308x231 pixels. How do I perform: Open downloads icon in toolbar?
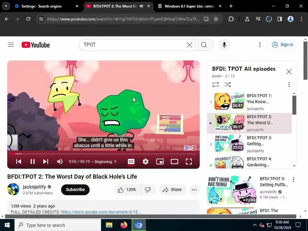coord(269,19)
